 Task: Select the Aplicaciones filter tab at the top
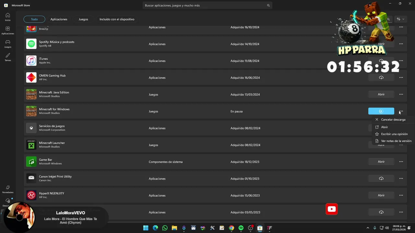(59, 19)
